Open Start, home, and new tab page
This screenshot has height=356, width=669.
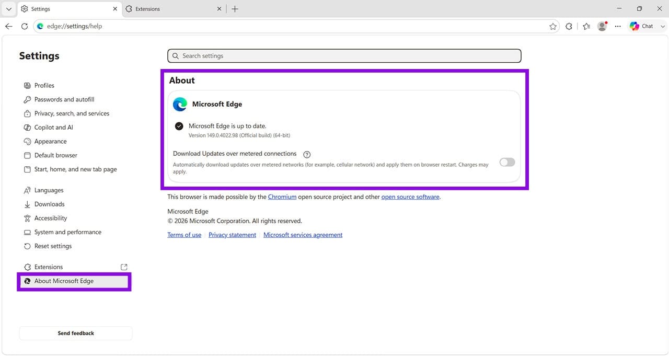[75, 169]
